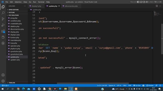Open the Explorer view in activity bar
163x91 pixels.
[3, 7]
